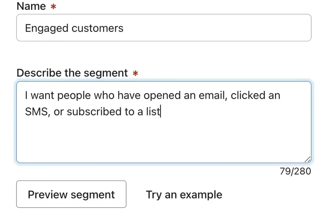Click the Name field label
Viewport: 327px width, 218px height.
click(31, 6)
